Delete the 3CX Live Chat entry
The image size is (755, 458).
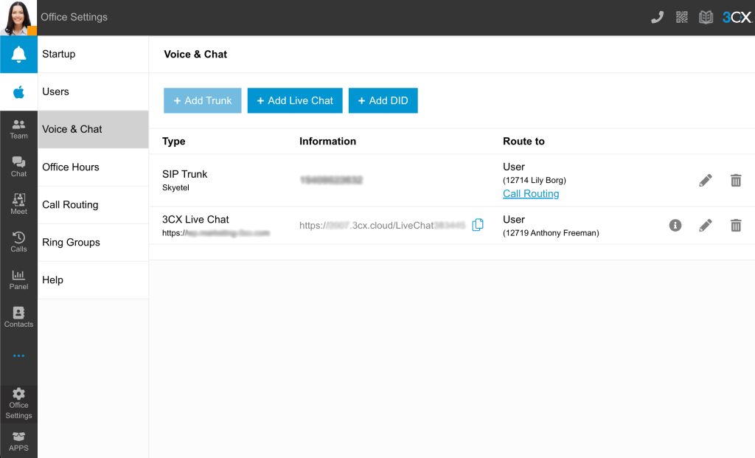pos(735,225)
